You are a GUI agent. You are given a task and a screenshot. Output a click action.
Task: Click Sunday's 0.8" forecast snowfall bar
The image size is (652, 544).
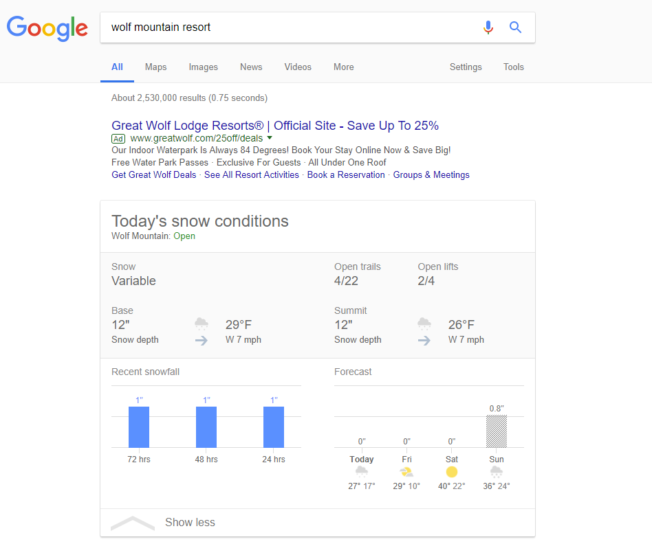[497, 431]
